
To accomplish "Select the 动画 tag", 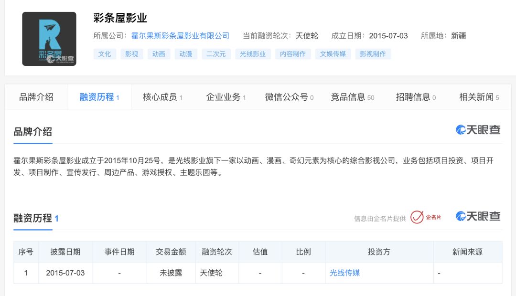I will (159, 54).
